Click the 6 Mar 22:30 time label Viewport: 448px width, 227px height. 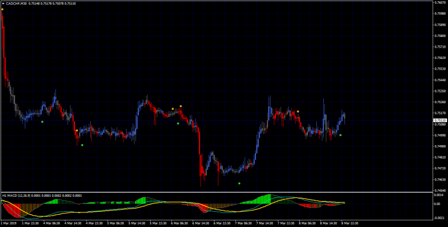pos(222,223)
